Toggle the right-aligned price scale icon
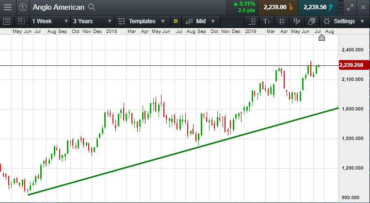This screenshot has height=203, width=370. pyautogui.click(x=251, y=21)
